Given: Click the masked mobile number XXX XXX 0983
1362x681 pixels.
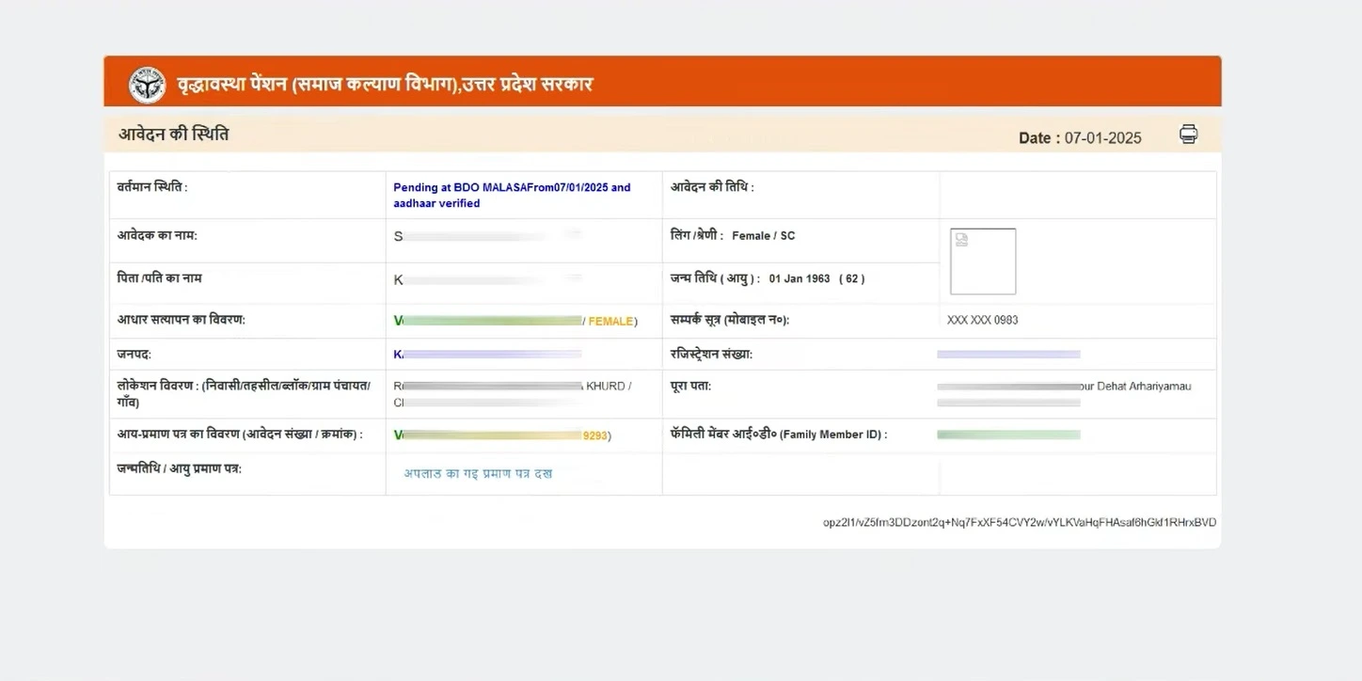Looking at the screenshot, I should [982, 321].
